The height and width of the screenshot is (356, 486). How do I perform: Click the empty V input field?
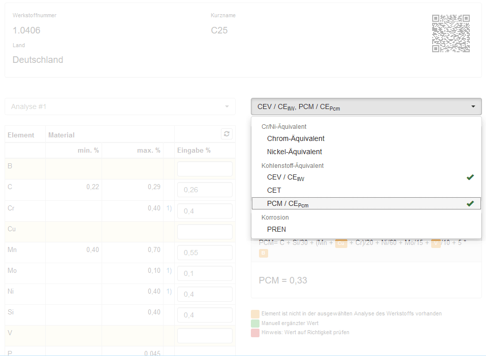point(205,336)
